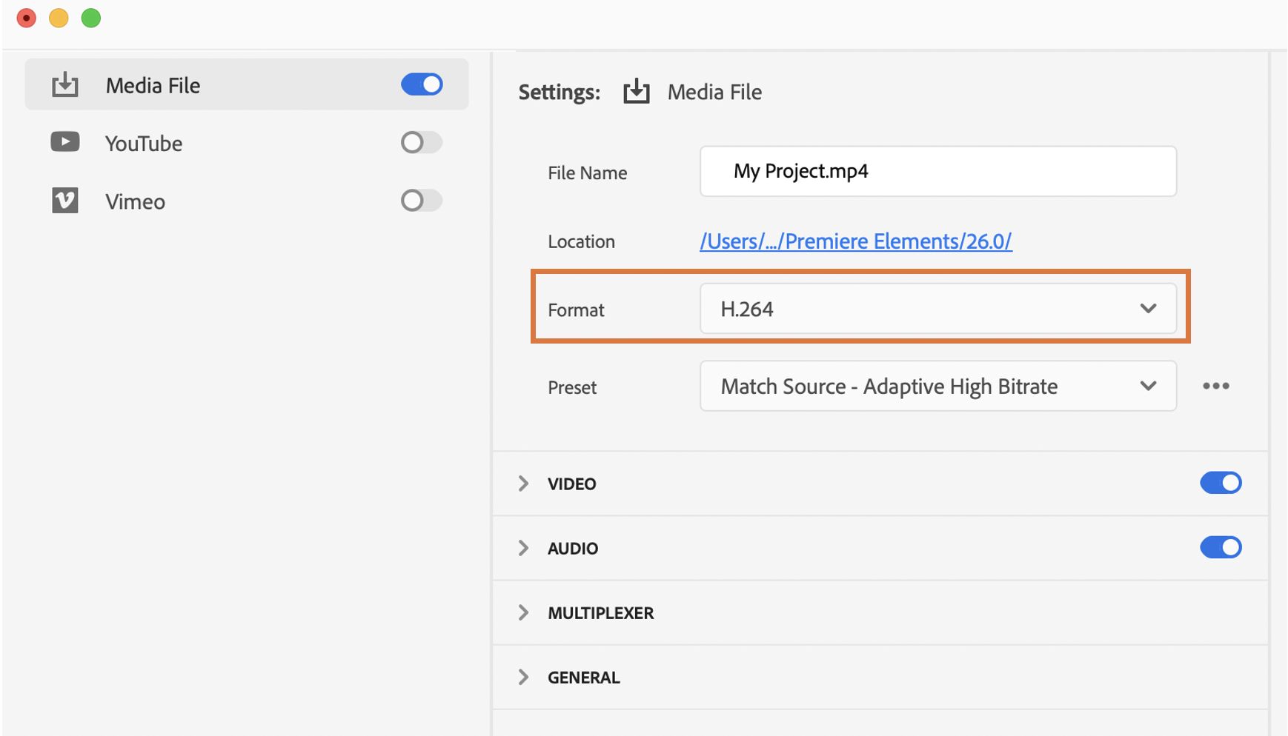Turn off the VIDEO section toggle
The width and height of the screenshot is (1288, 736).
[x=1221, y=483]
